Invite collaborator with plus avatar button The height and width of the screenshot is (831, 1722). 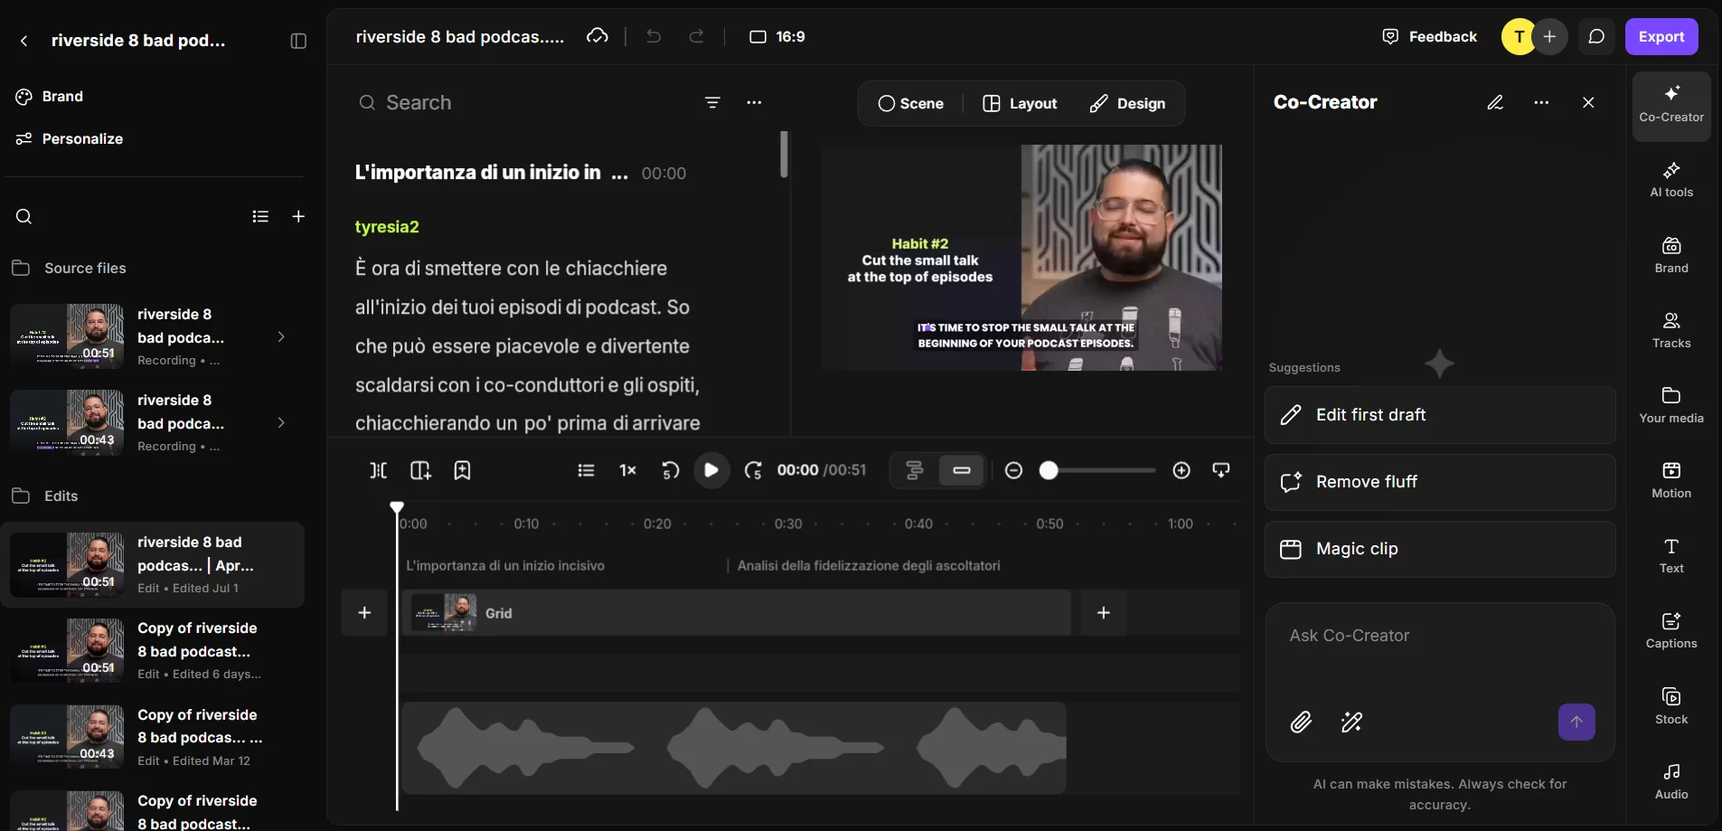[1549, 36]
